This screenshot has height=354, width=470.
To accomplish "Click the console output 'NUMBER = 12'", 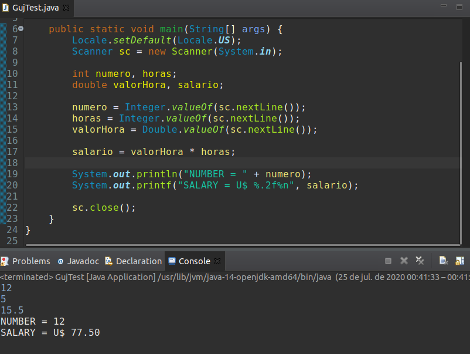I will (x=33, y=322).
